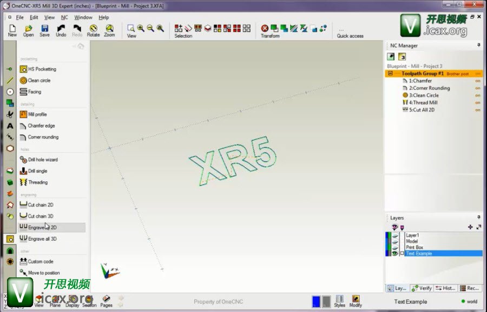Image resolution: width=487 pixels, height=312 pixels.
Task: Select the Threading operation
Action: [23, 182]
